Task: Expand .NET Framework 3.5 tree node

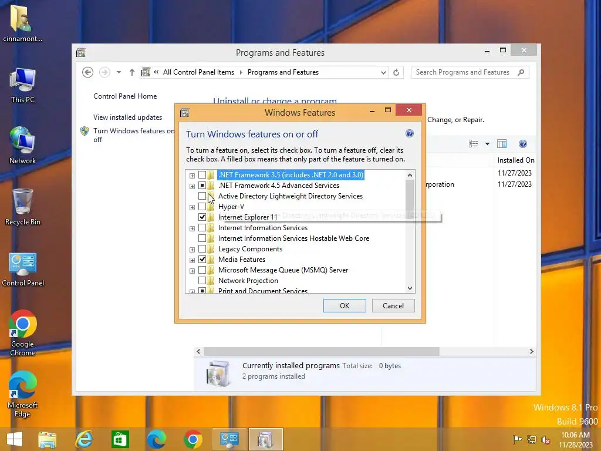Action: pyautogui.click(x=192, y=176)
